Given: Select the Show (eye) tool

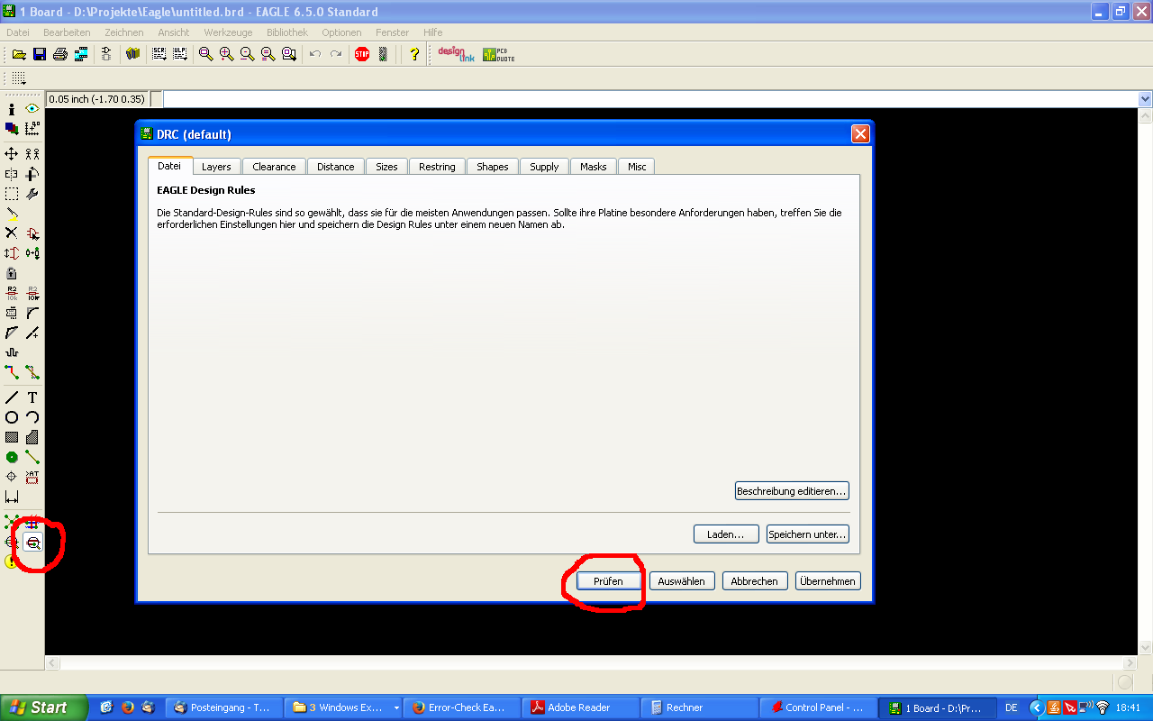Looking at the screenshot, I should tap(32, 109).
